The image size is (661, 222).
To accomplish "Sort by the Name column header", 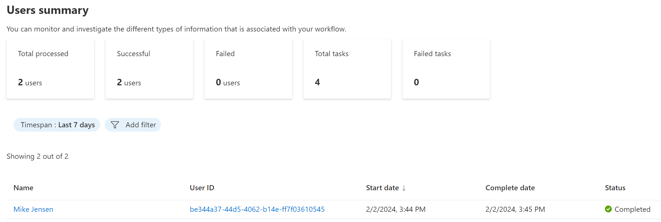I will coord(23,188).
